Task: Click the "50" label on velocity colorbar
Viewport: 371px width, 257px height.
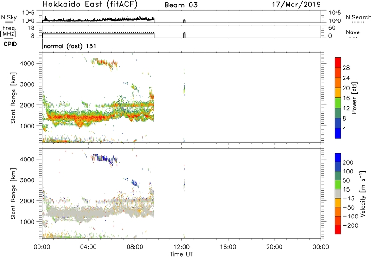Action: (346, 180)
